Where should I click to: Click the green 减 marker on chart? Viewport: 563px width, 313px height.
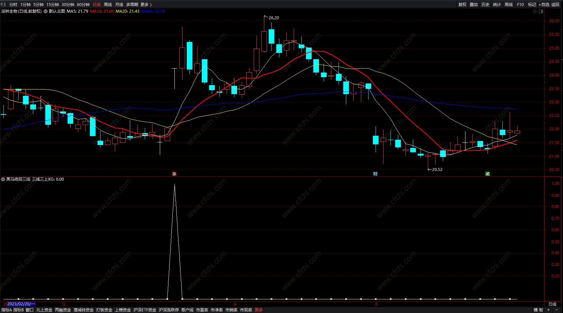tap(487, 174)
